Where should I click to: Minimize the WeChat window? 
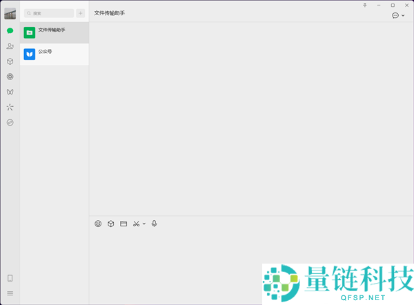[x=379, y=6]
